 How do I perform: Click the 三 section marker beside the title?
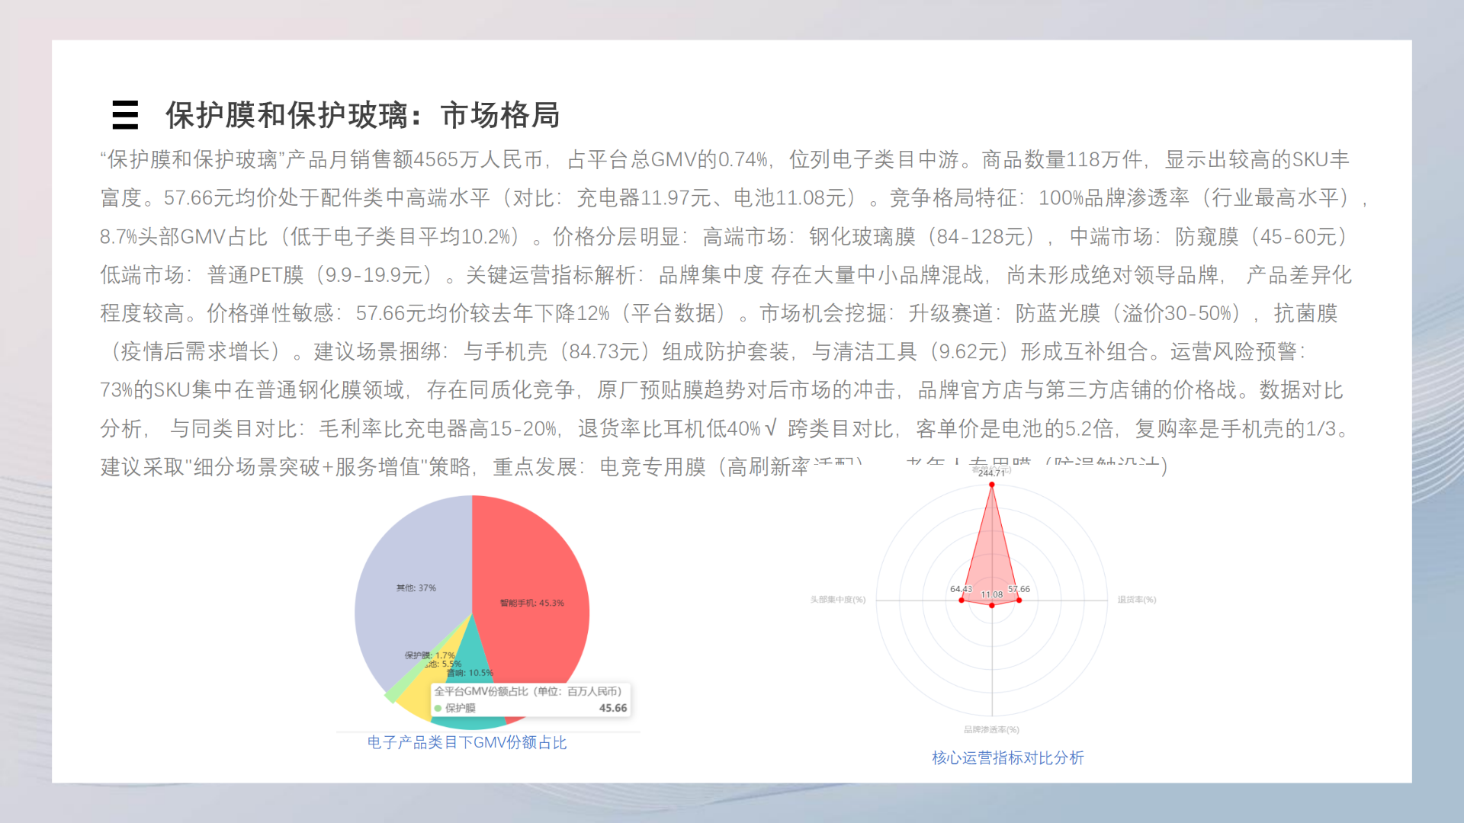point(125,115)
